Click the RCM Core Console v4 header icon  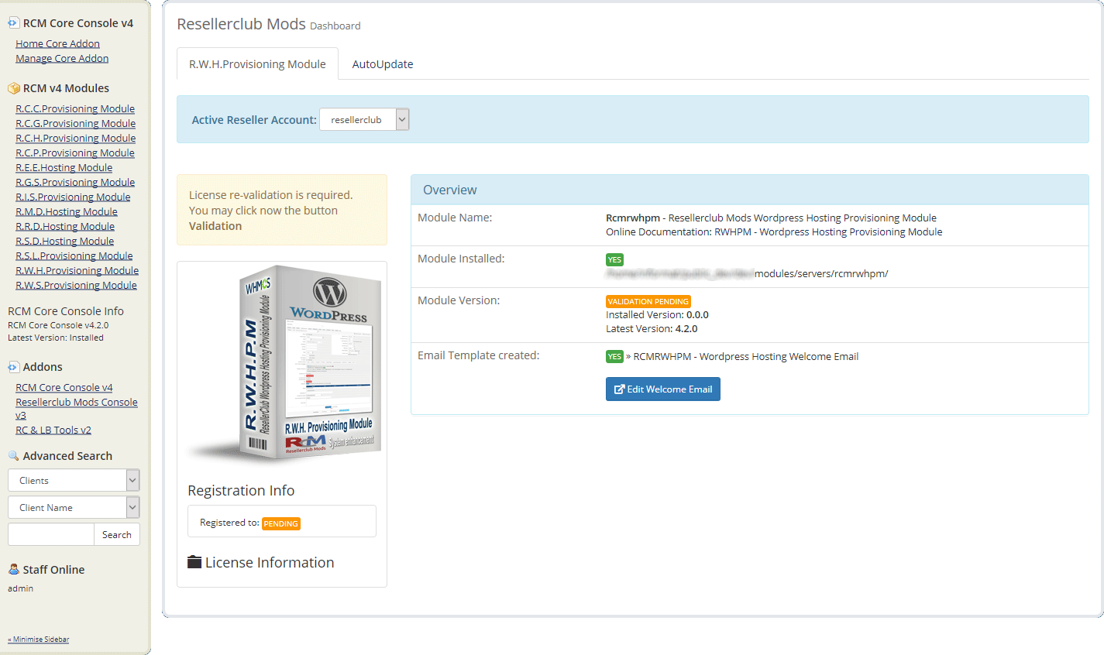coord(13,23)
